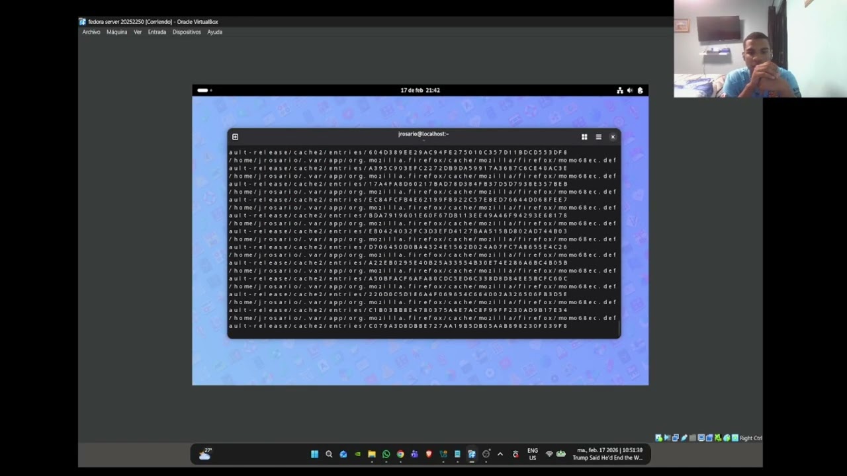Click the VirtualBox virtualization features indicator
Viewport: 847px width, 476px height.
pos(718,438)
